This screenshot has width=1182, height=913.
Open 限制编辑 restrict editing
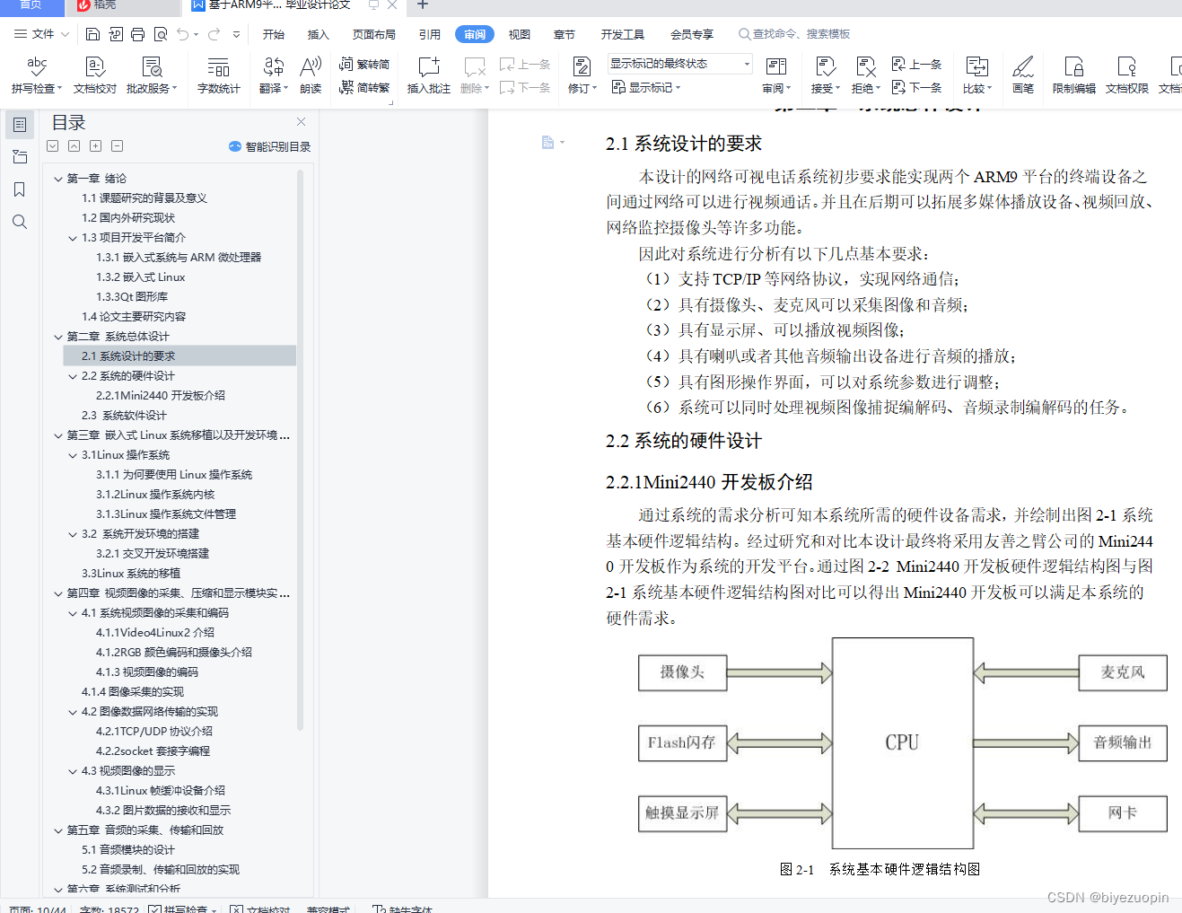pyautogui.click(x=1074, y=75)
